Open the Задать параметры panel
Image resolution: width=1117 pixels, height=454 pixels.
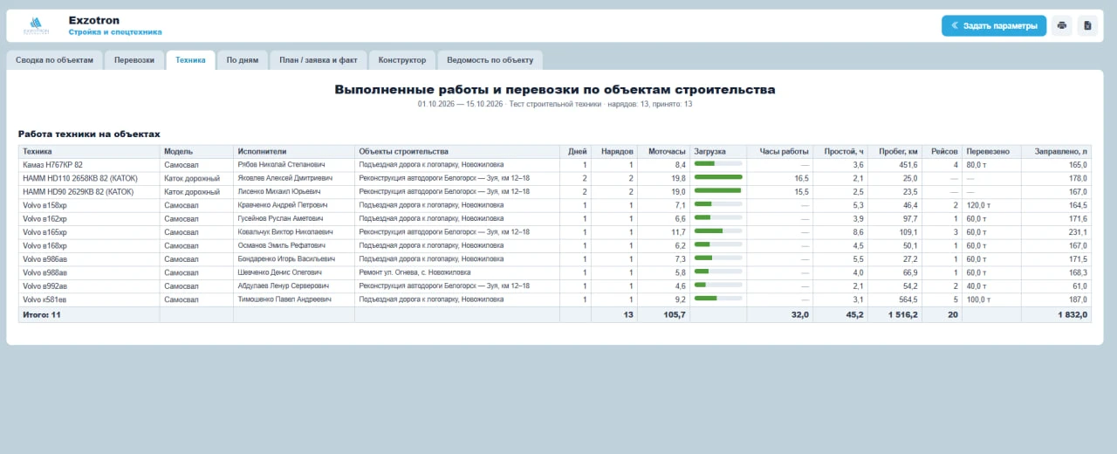pyautogui.click(x=994, y=25)
